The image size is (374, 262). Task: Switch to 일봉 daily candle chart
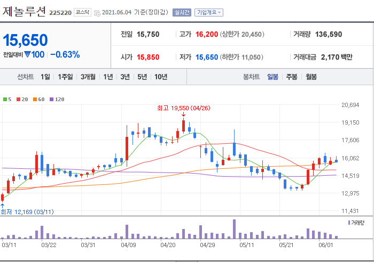click(x=272, y=77)
